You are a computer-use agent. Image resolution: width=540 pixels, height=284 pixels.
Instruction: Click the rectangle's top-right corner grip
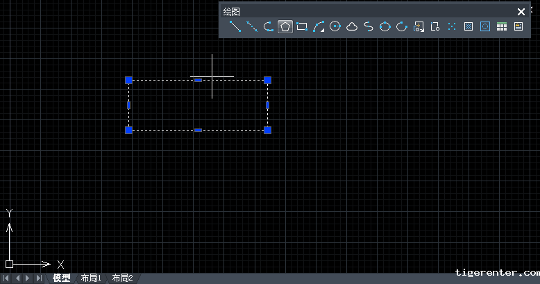pos(268,80)
